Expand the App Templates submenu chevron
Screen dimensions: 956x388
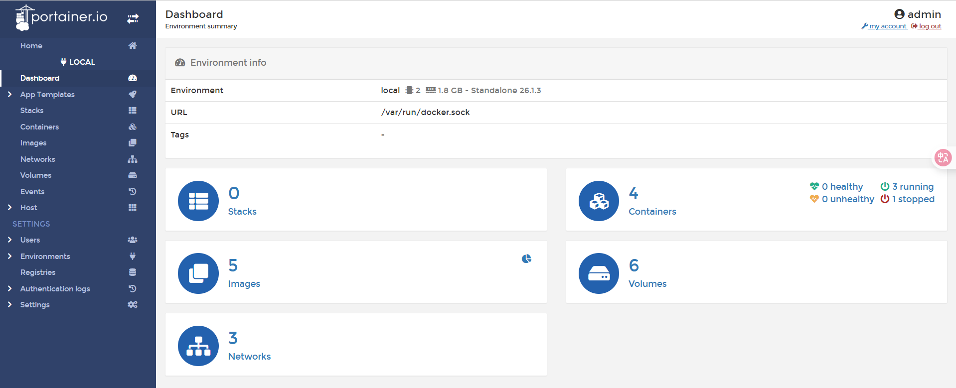point(9,94)
